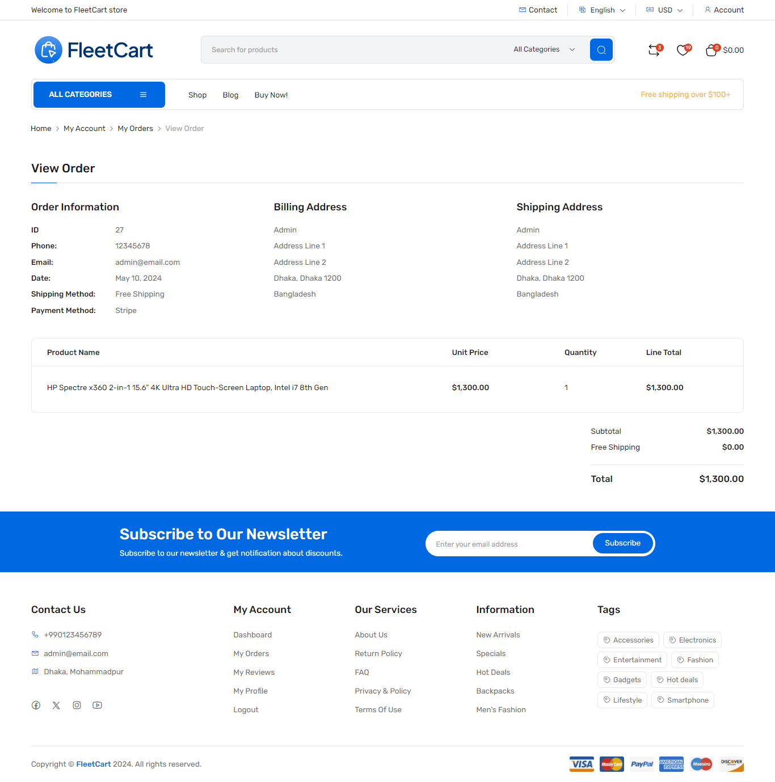Click the PayPal payment icon

pos(642,764)
